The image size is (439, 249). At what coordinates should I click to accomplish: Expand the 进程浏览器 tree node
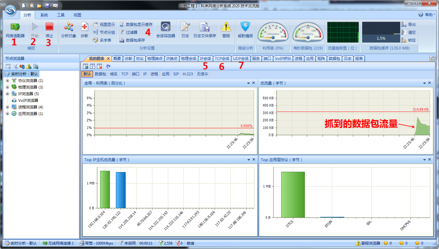tap(8, 107)
